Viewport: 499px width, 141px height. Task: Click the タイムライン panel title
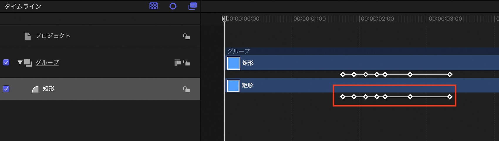coord(23,6)
